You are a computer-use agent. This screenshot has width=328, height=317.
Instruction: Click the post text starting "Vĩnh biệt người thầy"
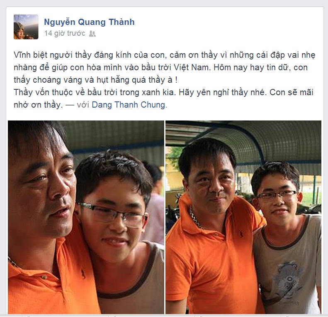[165, 67]
